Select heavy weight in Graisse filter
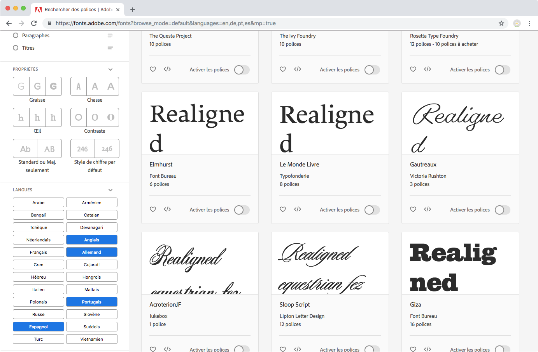This screenshot has width=538, height=352. click(53, 86)
